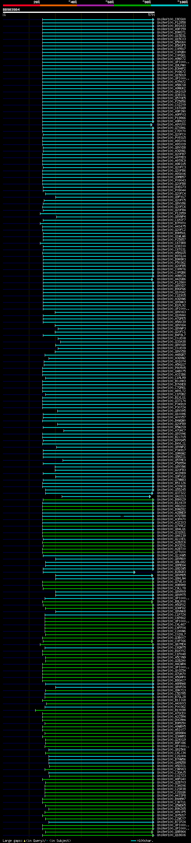Select hit label UniRef100_B4AMA7
The image size is (191, 843).
[x=171, y=799]
